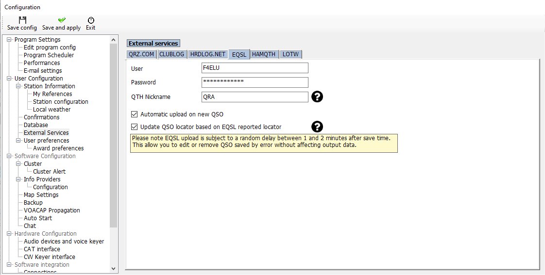The width and height of the screenshot is (545, 275).
Task: Click the tree scrollbar down arrow
Action: pos(114,268)
